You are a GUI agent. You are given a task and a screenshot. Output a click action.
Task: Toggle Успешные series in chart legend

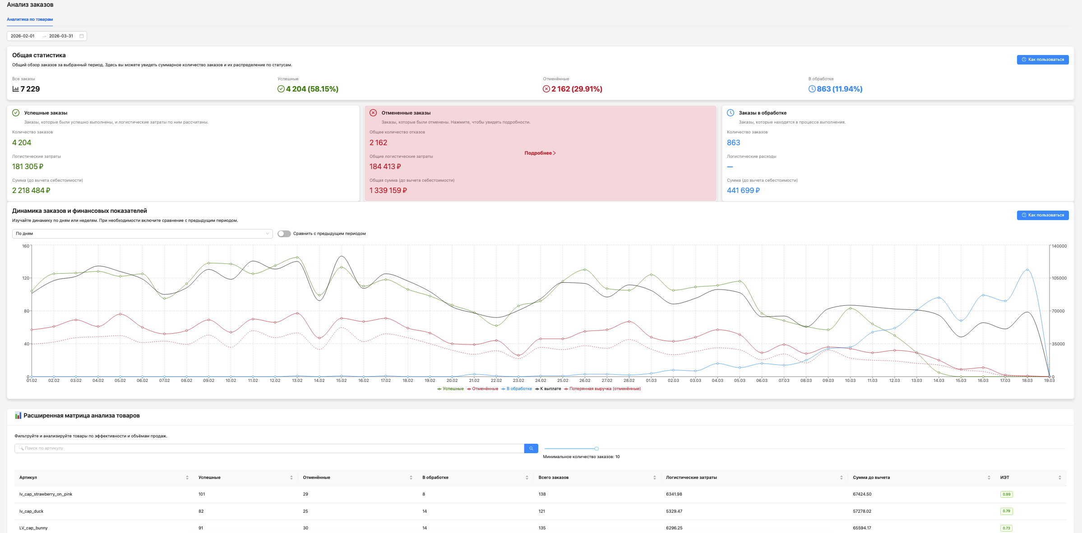[450, 389]
